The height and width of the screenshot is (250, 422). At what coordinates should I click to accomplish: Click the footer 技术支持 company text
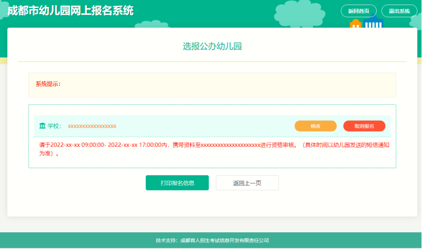point(212,240)
